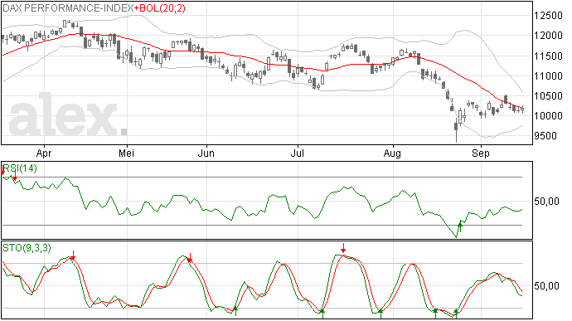This screenshot has height=321, width=572.
Task: Click the red sell arrow above July stochastic peak
Action: coord(343,248)
